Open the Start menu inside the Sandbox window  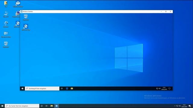[x=22, y=88]
